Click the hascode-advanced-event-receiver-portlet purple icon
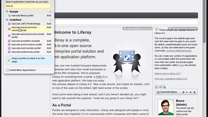 9,29
